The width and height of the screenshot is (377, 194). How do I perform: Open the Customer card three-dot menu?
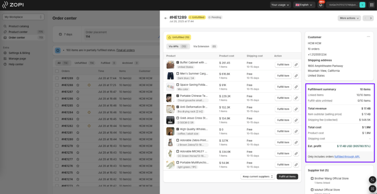pos(368,37)
